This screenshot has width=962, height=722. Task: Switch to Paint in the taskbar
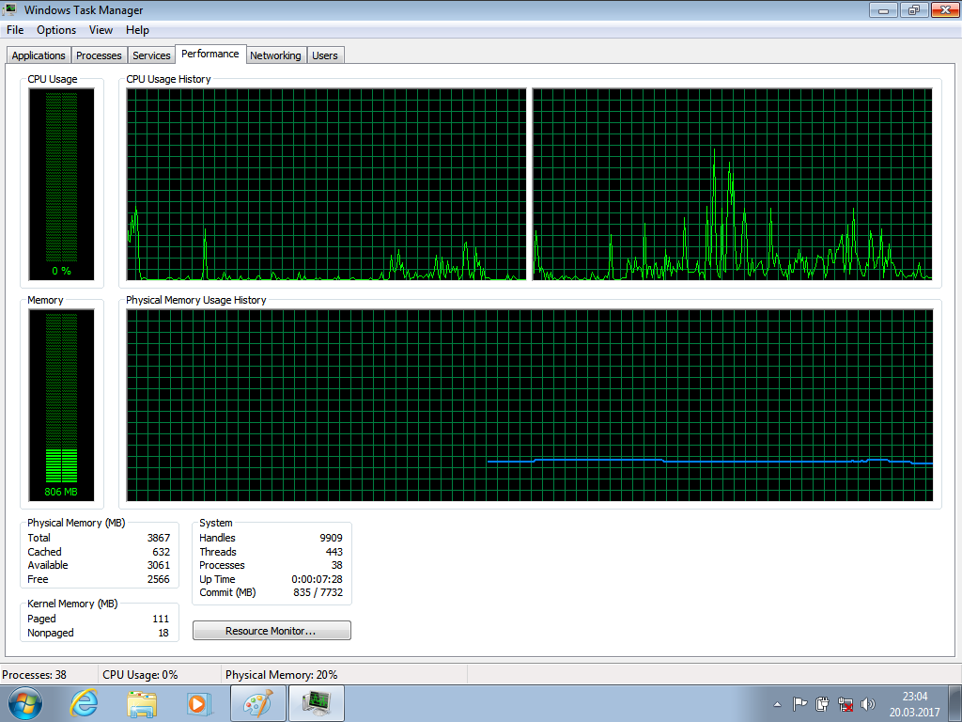[x=258, y=703]
